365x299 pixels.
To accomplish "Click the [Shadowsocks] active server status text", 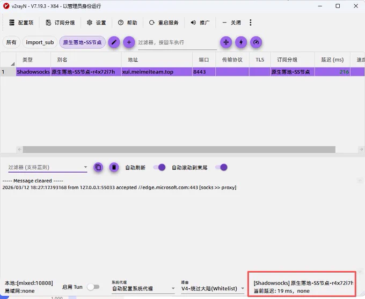I will [303, 283].
